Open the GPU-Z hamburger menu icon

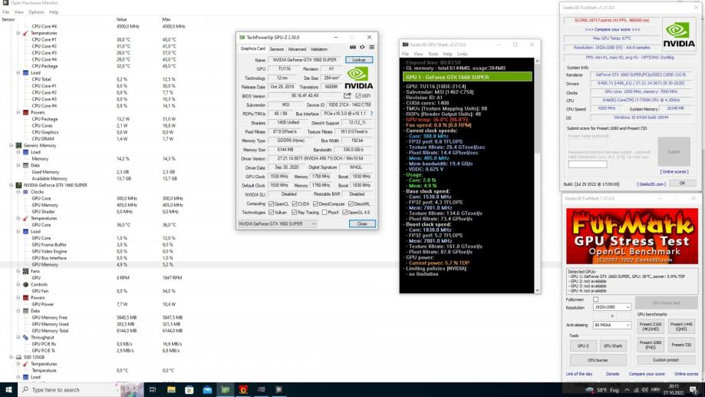pos(372,48)
